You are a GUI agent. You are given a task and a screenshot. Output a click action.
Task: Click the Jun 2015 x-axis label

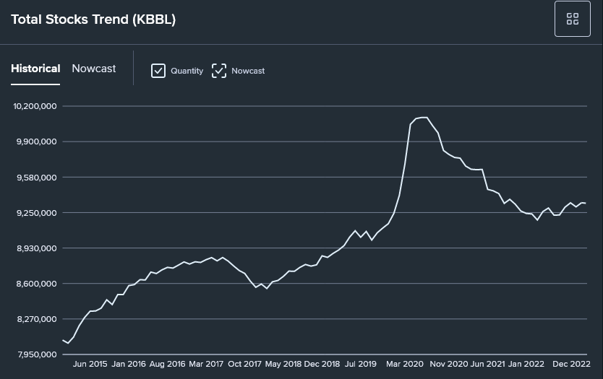pyautogui.click(x=90, y=364)
